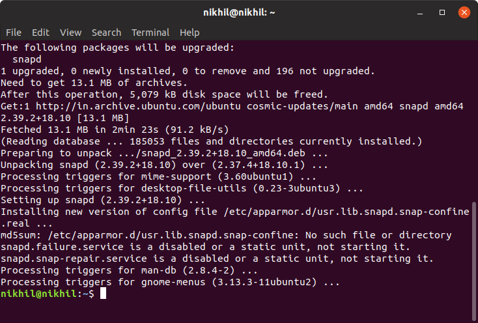Open the File menu
Screen dimensions: 478x323
14,33
